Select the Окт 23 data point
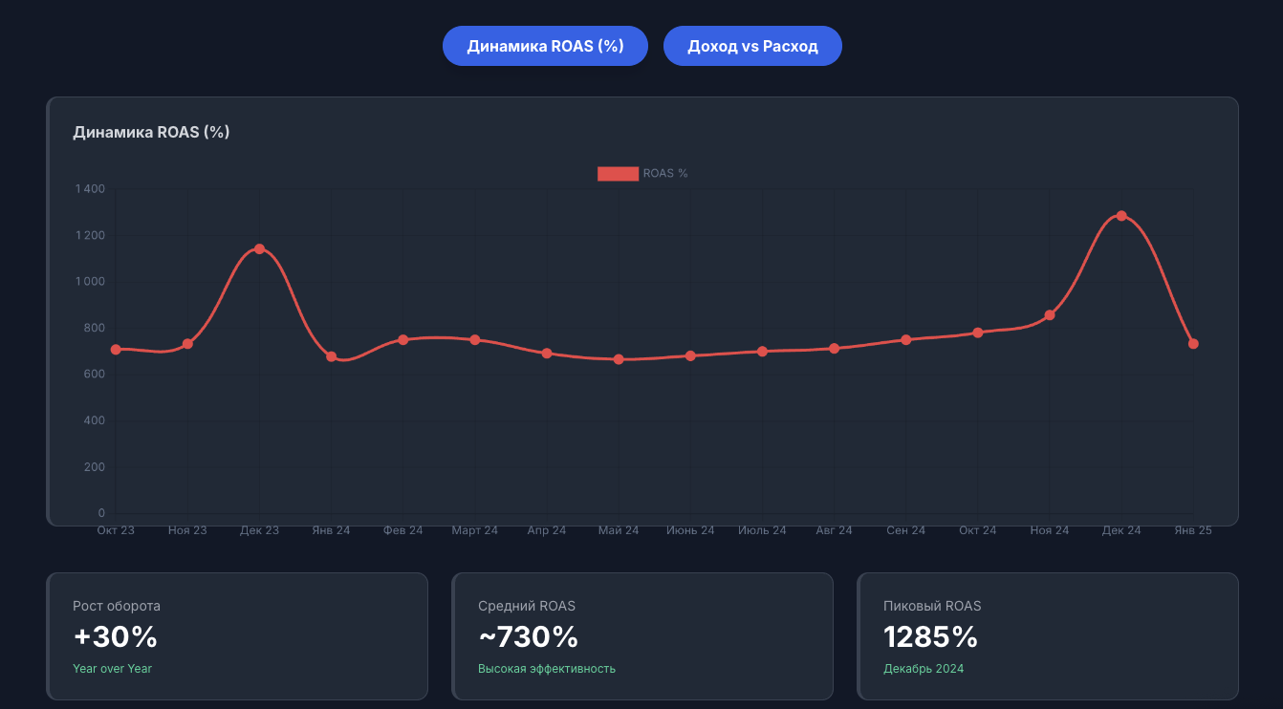Viewport: 1283px width, 709px height. (116, 350)
